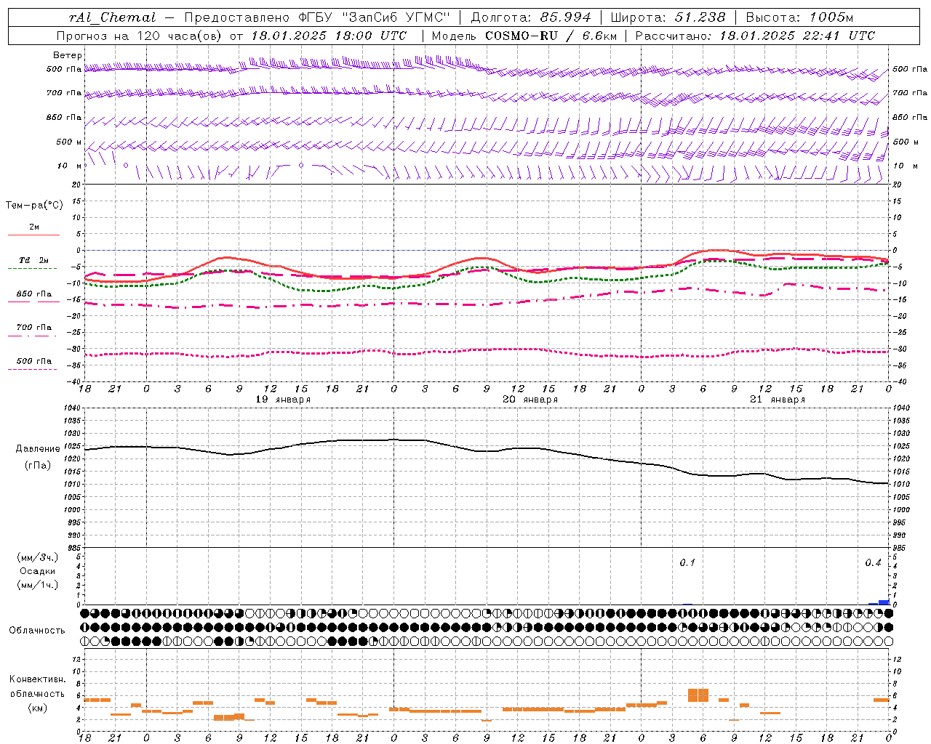Click the 0.4 precipitation amount value
Viewport: 931px width, 744px height.
[873, 563]
